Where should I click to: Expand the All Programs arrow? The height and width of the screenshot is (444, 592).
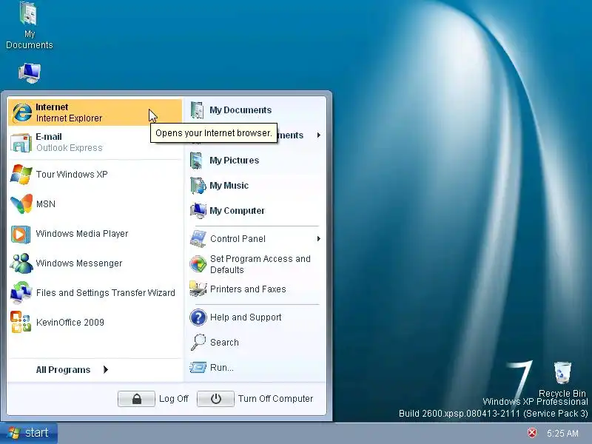click(x=106, y=369)
